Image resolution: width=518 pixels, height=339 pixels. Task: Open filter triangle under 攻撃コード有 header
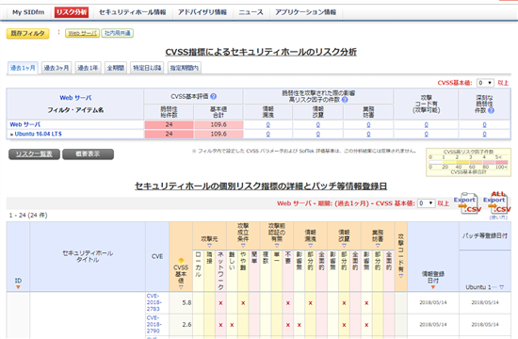click(x=400, y=276)
